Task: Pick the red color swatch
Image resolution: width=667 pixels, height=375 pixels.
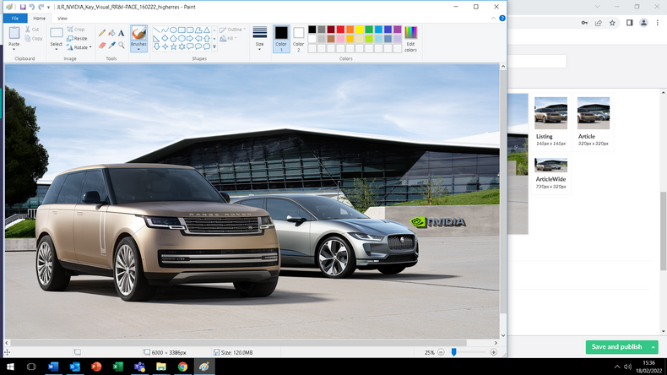Action: [x=340, y=30]
